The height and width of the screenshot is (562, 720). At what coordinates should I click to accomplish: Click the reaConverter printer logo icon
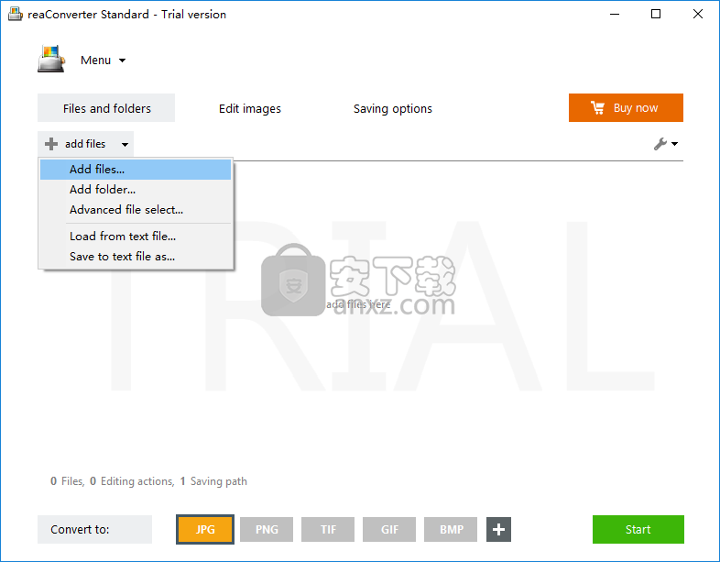point(51,60)
